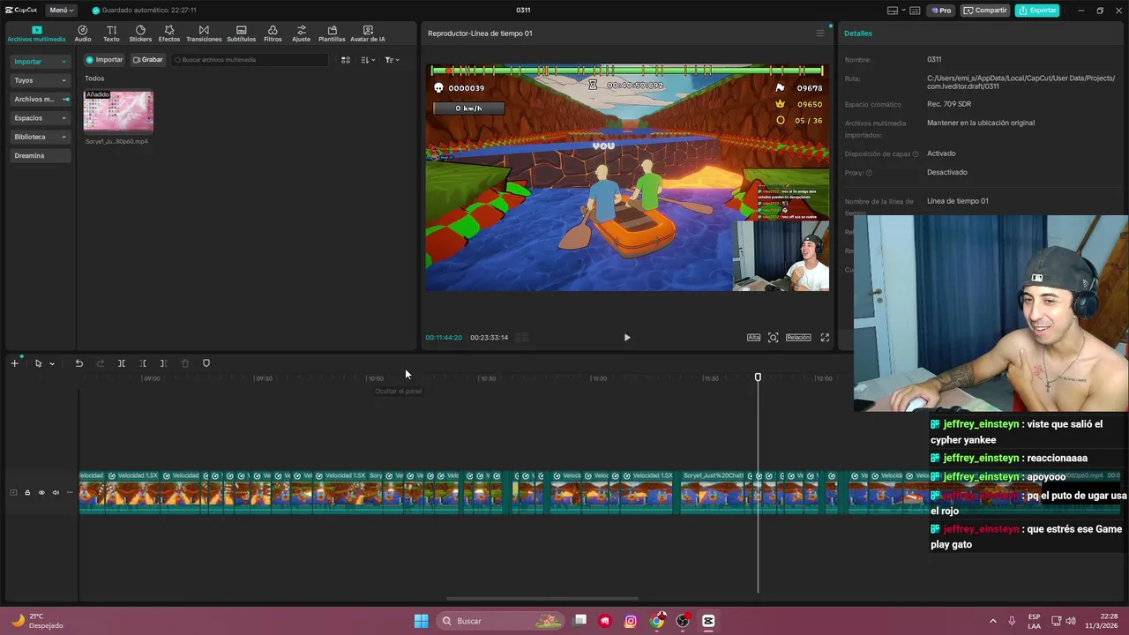Click the Windows Start button
The height and width of the screenshot is (635, 1129).
coord(422,621)
